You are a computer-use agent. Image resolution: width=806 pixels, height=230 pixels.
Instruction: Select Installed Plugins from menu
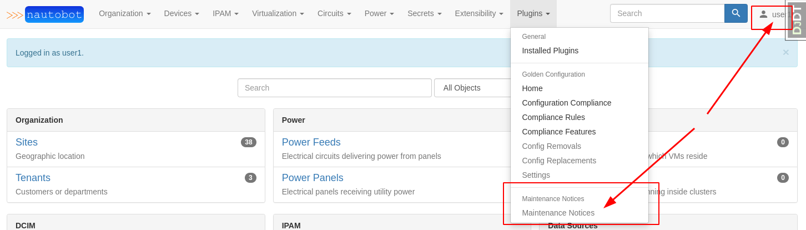550,51
